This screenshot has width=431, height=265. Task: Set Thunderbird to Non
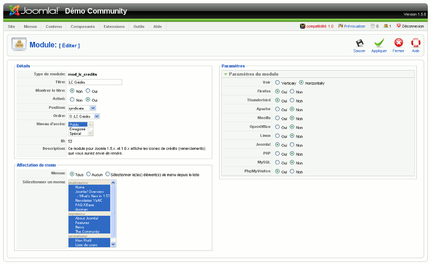tap(292, 100)
